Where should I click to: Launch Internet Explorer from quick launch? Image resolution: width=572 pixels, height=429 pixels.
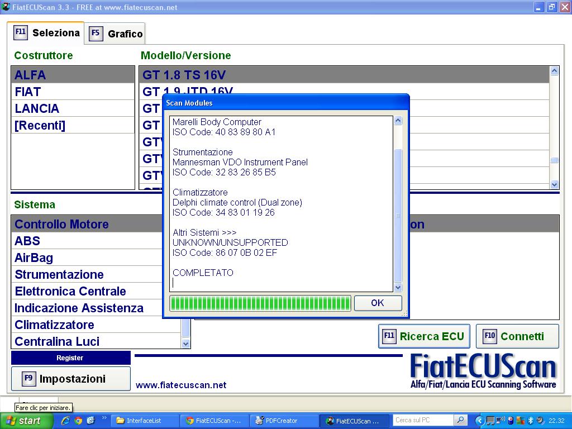[65, 421]
